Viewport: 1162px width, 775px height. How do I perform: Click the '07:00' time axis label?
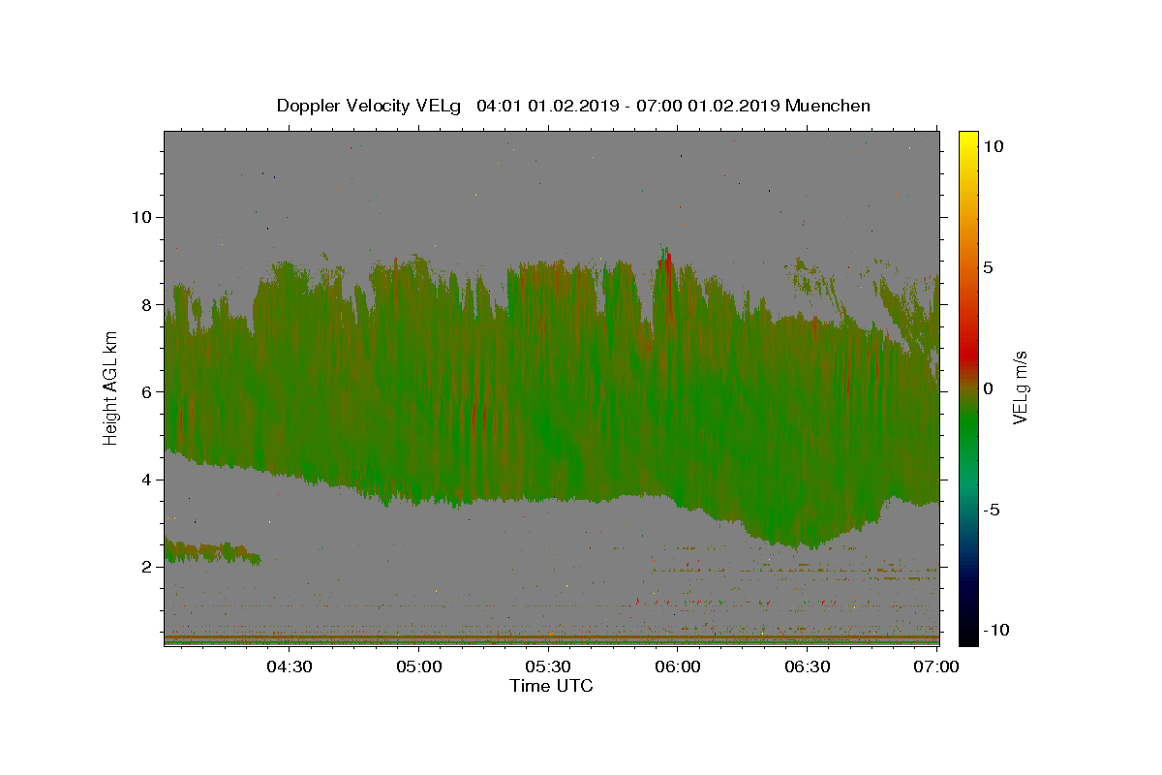pos(936,666)
